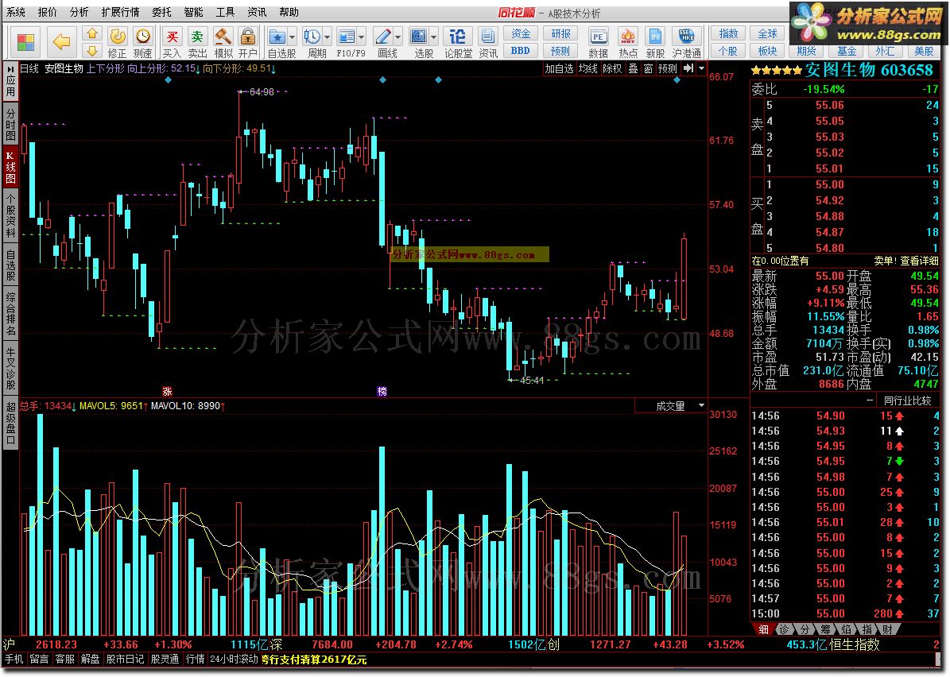The width and height of the screenshot is (950, 677).
Task: Open 模拟 simulated trading gavel icon
Action: click(x=223, y=42)
